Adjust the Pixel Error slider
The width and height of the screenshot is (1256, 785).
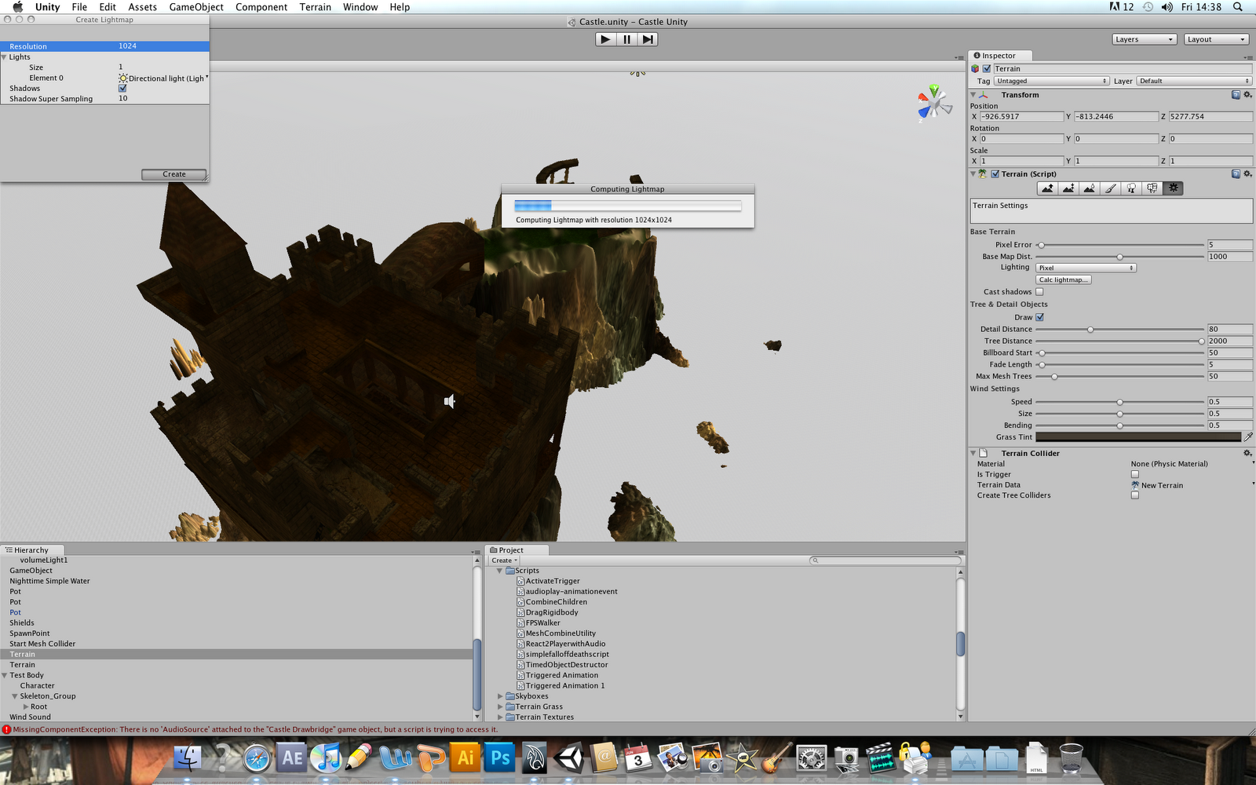1120,245
